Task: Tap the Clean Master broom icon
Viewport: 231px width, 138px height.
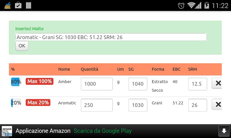Action: tap(8, 5)
